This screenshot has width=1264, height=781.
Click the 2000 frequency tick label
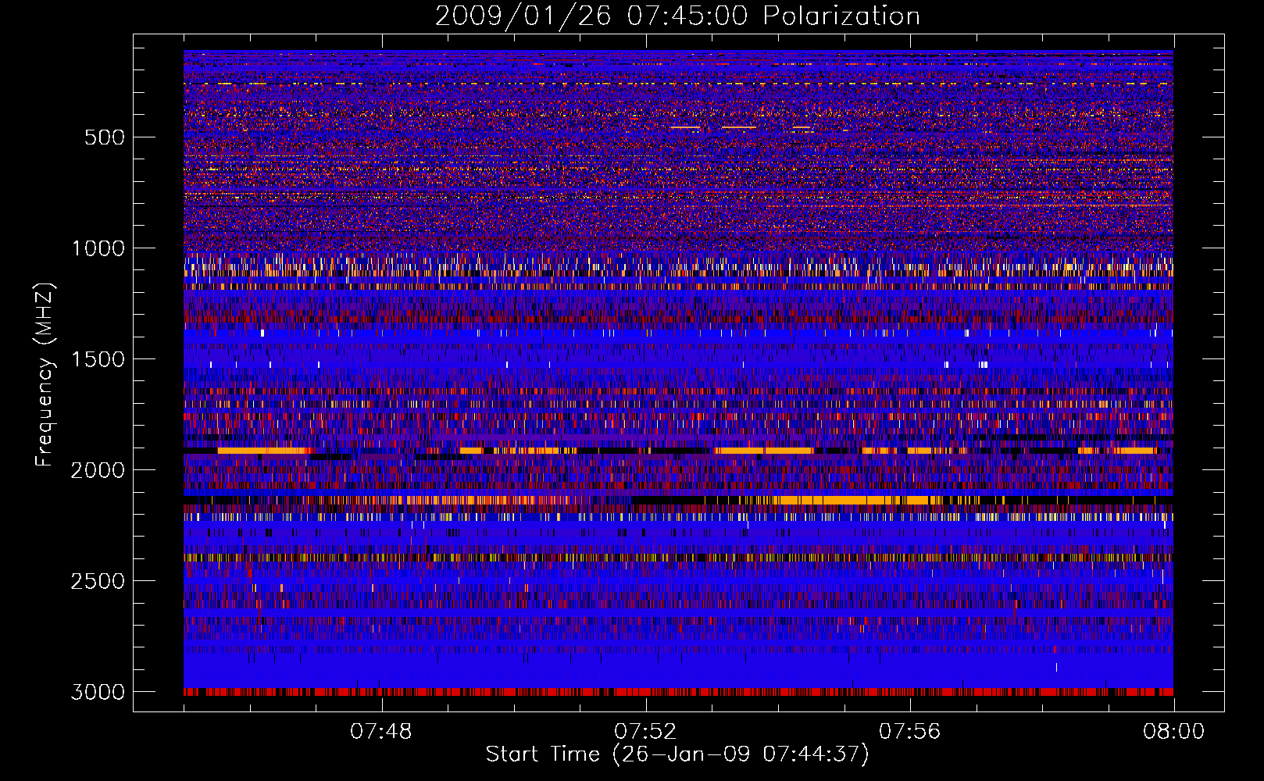[98, 470]
